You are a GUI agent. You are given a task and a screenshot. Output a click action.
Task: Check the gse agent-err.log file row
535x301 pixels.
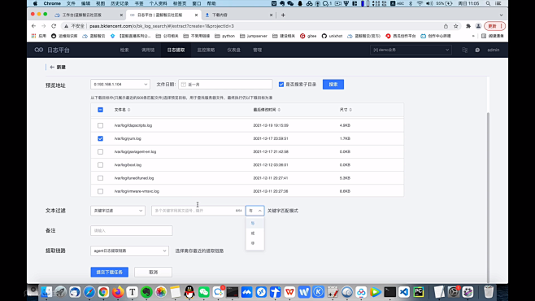pyautogui.click(x=100, y=152)
